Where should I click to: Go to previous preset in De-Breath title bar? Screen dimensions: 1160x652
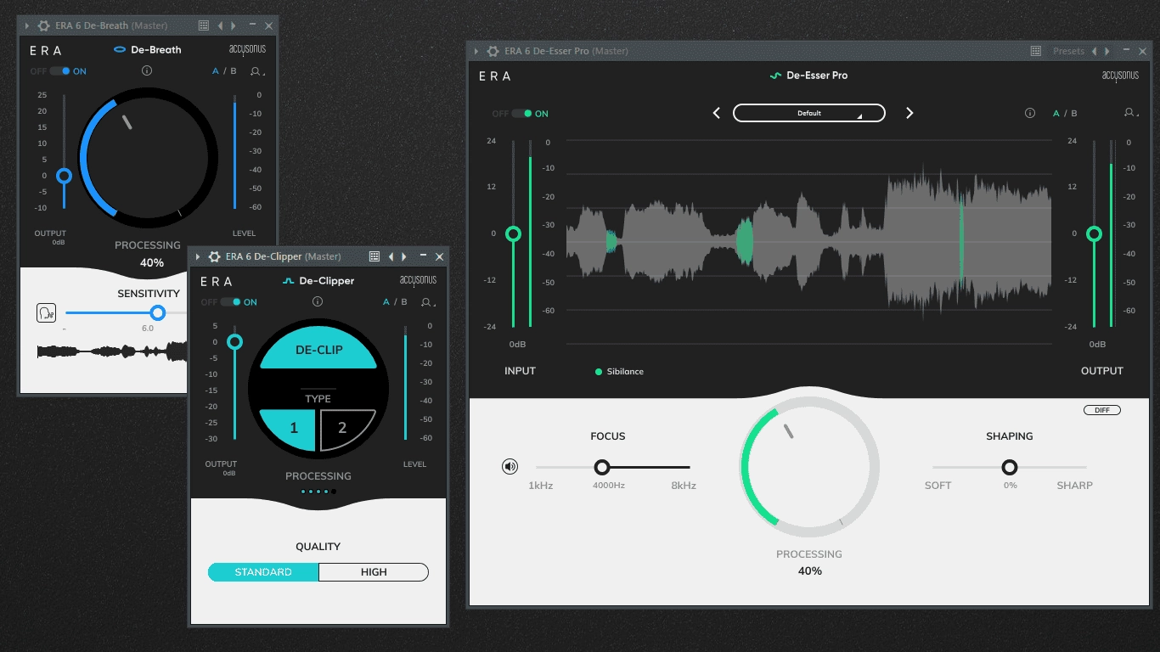[x=220, y=25]
